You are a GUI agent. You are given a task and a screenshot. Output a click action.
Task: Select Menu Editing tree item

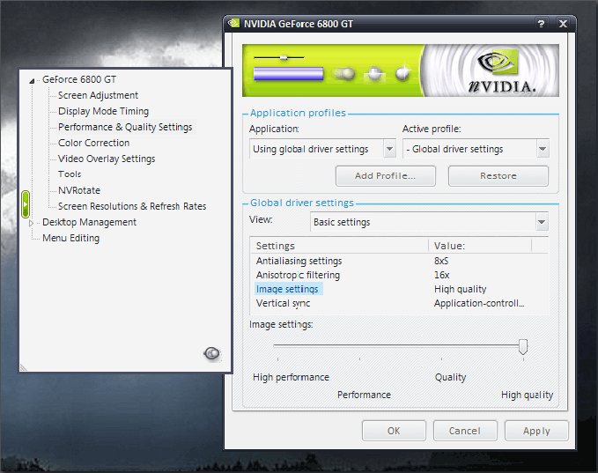click(x=71, y=238)
